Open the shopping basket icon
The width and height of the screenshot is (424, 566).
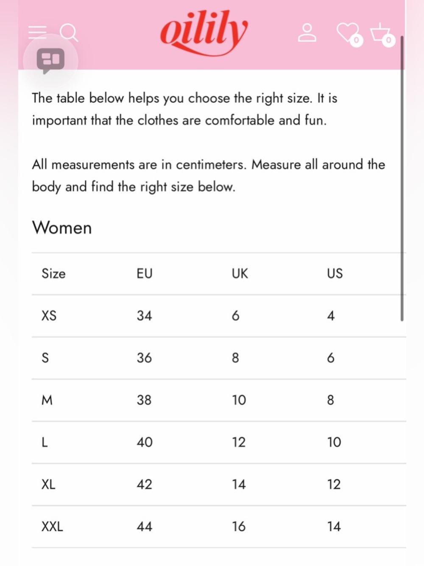tap(380, 33)
